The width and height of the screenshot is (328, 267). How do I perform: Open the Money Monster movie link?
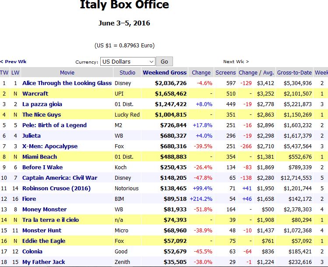(44, 210)
